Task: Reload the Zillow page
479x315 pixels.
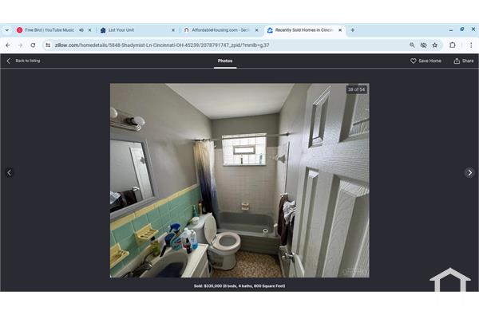Action: 33,45
